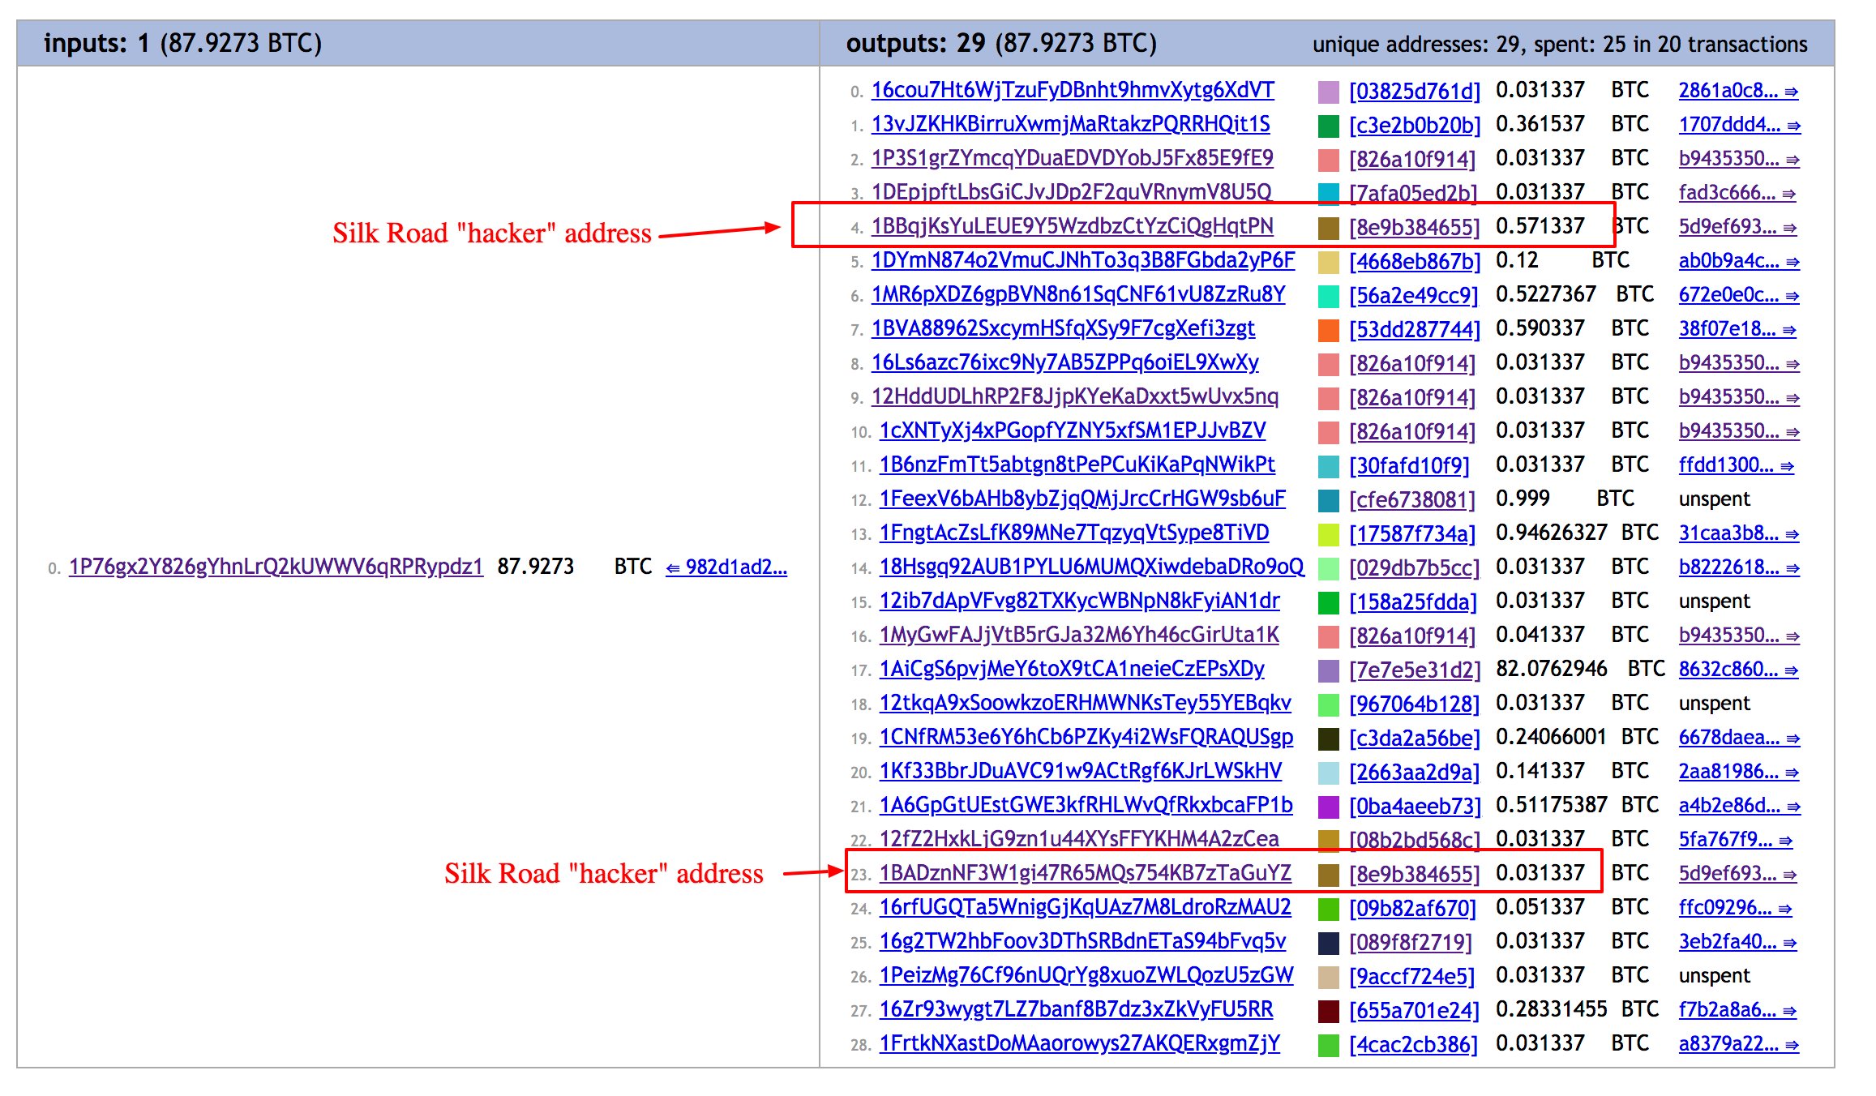Follow spending transaction a8379a22
The width and height of the screenshot is (1876, 1096).
pos(1738,1043)
